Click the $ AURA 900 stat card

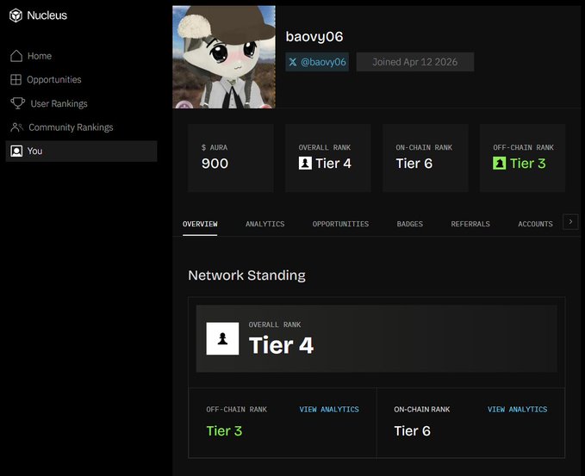(231, 158)
